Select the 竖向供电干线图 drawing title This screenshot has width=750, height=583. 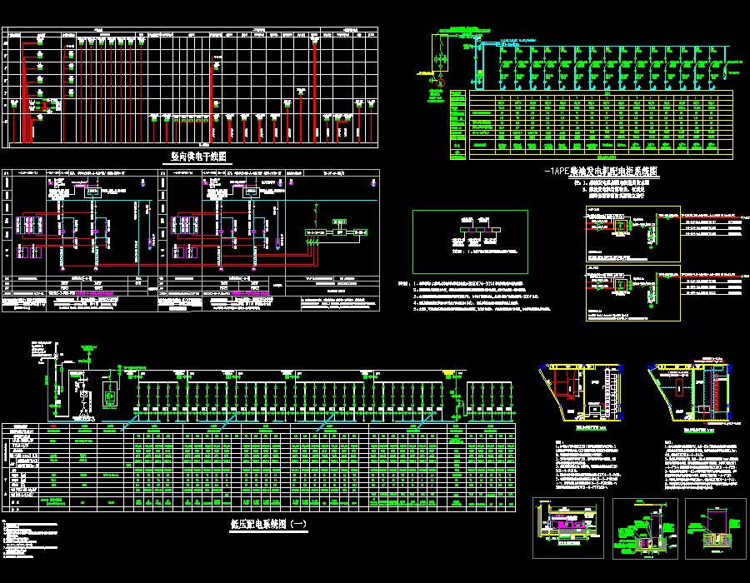[198, 157]
